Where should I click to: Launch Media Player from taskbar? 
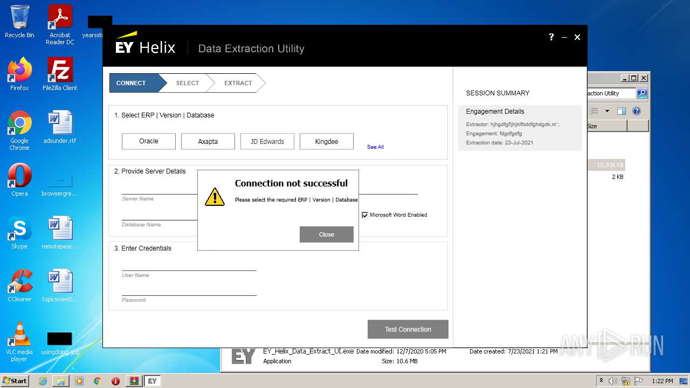pos(79,381)
